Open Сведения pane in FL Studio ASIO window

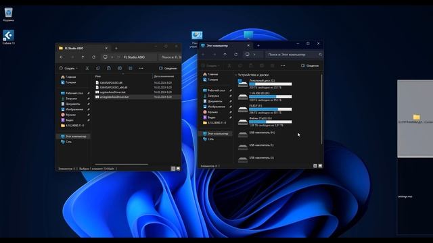pos(168,68)
